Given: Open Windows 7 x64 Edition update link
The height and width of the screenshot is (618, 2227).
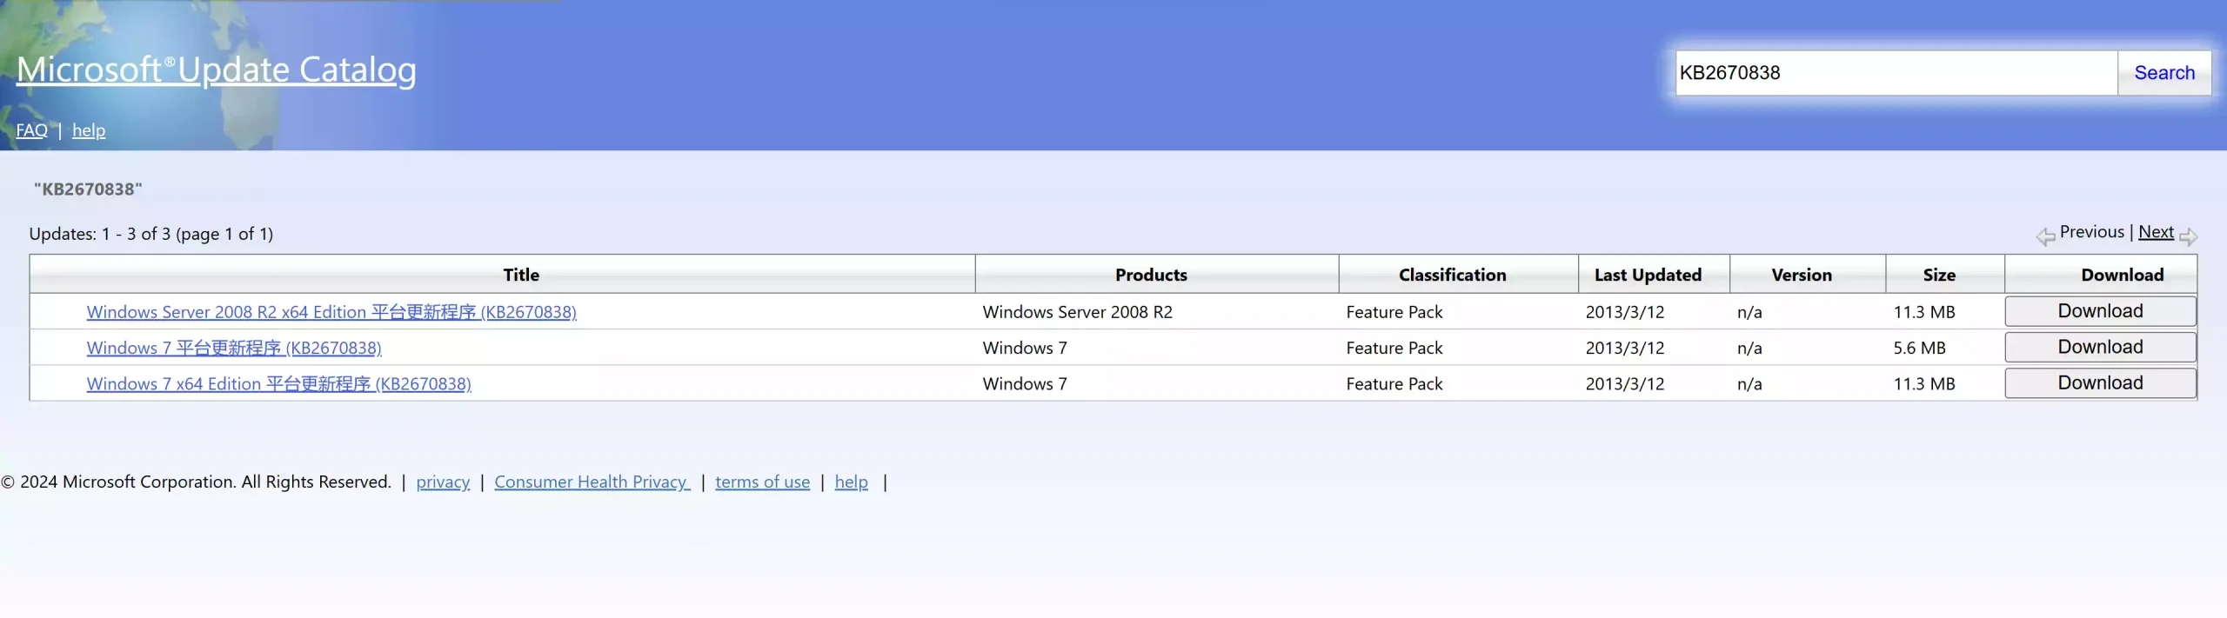Looking at the screenshot, I should tap(279, 383).
